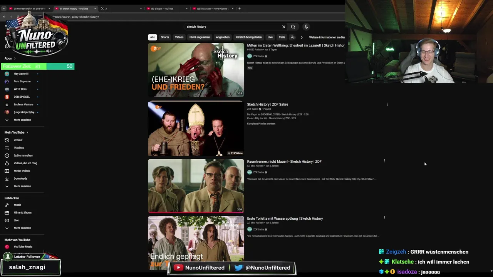Expand subscriptions with Mehr ansehen under Abos
Viewport: 493px width, 277px height.
click(23, 120)
